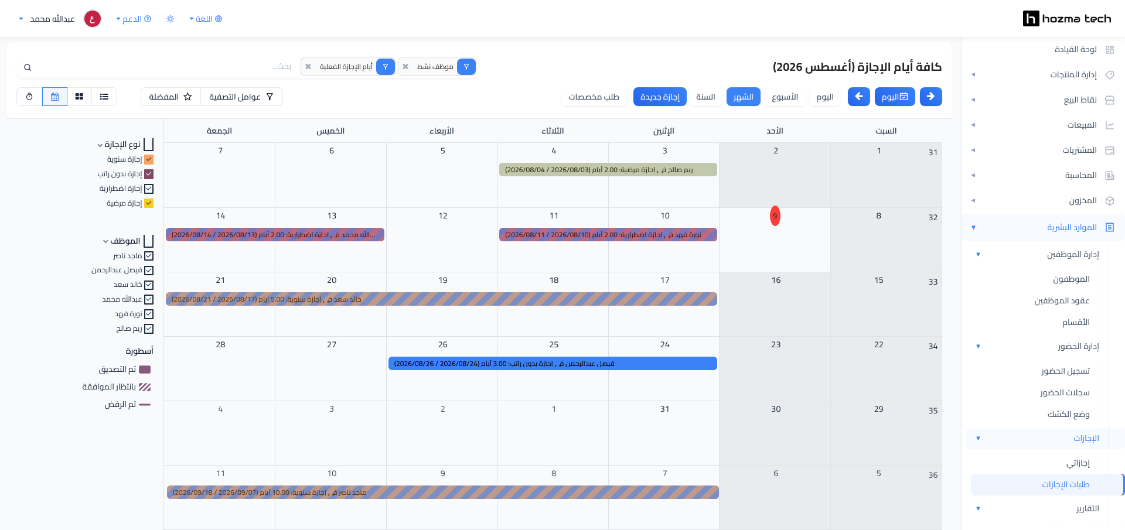Remove the موظف نشط filter chip
This screenshot has height=530, width=1125.
pos(405,67)
